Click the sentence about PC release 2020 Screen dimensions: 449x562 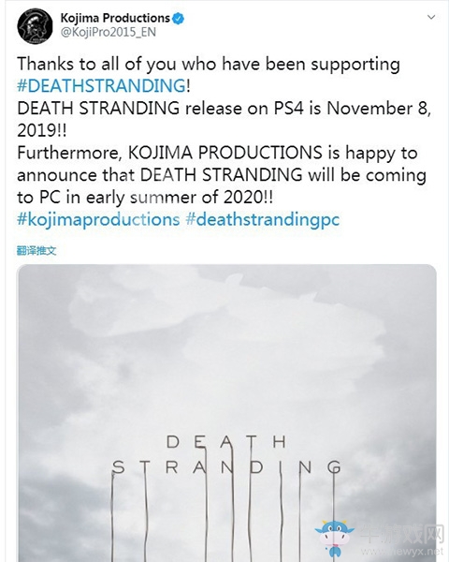tap(222, 175)
